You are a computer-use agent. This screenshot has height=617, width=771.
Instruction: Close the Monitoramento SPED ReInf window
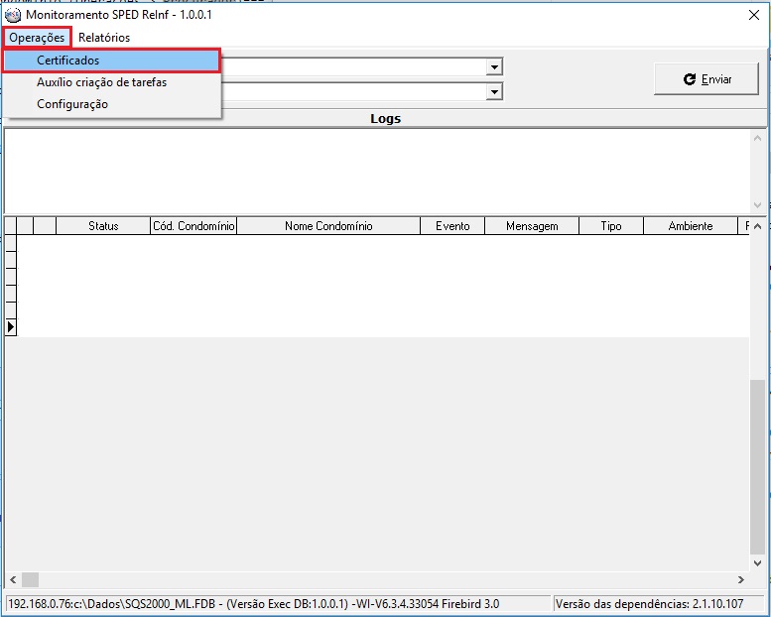point(754,15)
